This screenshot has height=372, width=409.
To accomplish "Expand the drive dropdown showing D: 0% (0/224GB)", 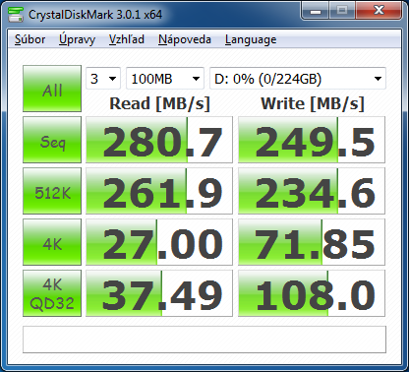I will [x=298, y=79].
